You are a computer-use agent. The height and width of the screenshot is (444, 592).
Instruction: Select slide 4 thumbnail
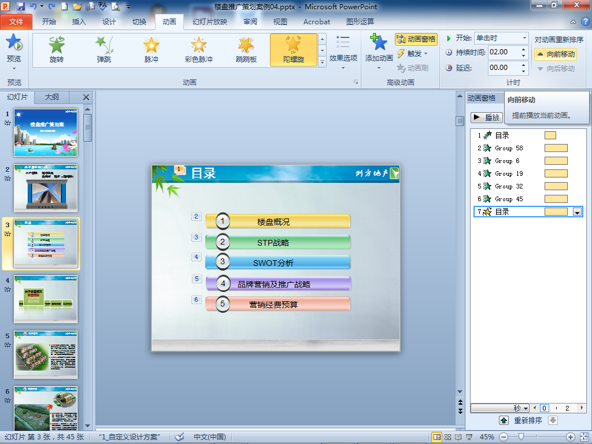[x=46, y=299]
